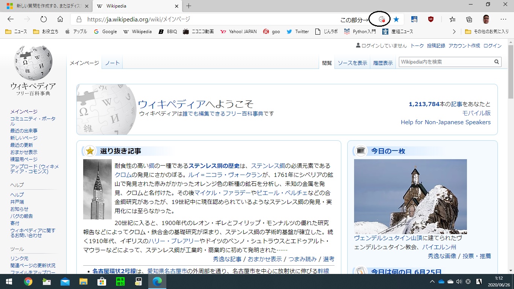The width and height of the screenshot is (514, 289).
Task: Open File Explorer from the taskbar
Action: (x=83, y=281)
